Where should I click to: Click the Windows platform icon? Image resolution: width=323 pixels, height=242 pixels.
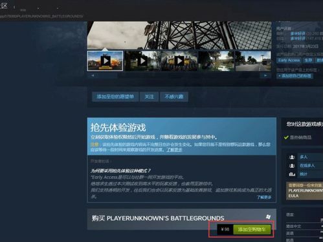268,217
